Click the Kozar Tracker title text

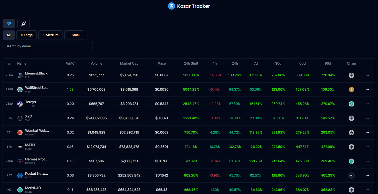[x=193, y=6]
